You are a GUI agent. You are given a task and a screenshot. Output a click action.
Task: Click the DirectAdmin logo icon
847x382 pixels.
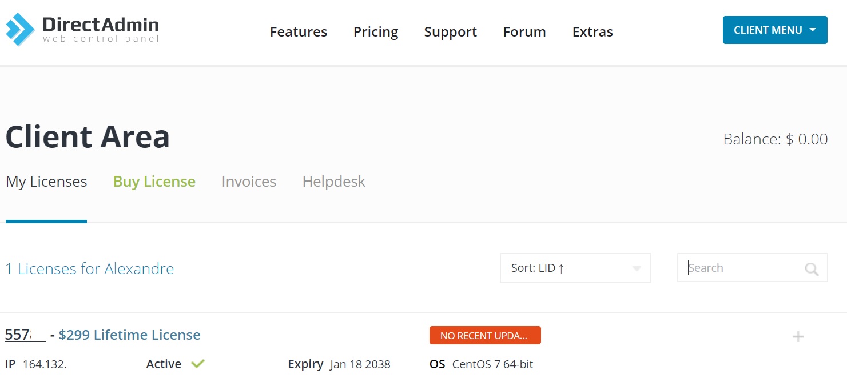pyautogui.click(x=21, y=30)
